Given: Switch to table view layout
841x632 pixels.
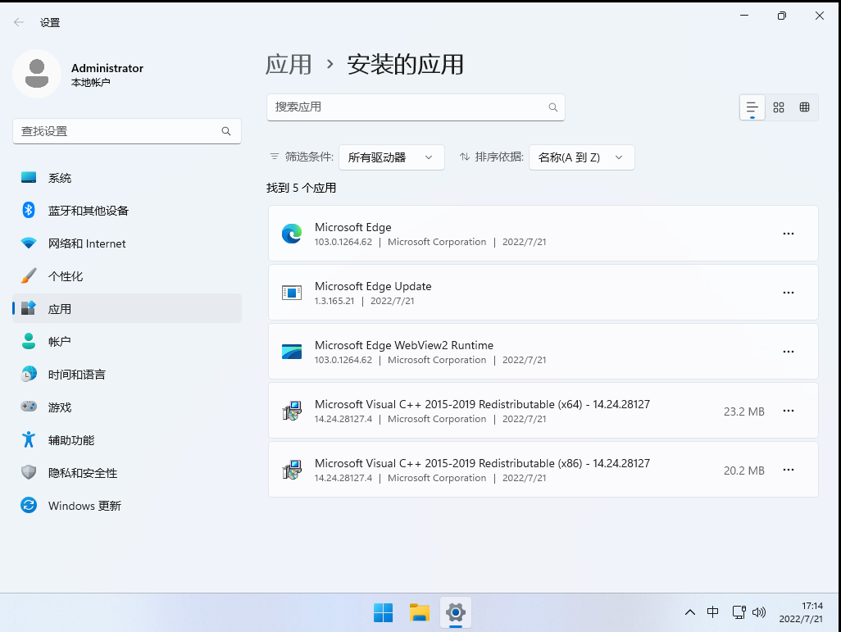Looking at the screenshot, I should point(805,107).
